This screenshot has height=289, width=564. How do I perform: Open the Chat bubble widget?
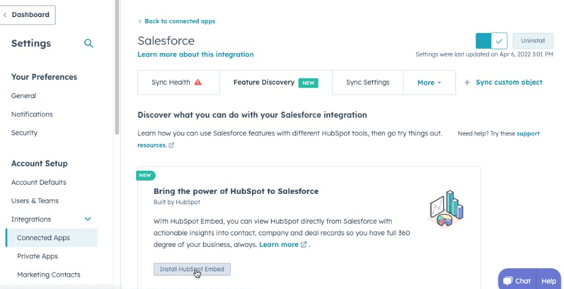tap(516, 281)
